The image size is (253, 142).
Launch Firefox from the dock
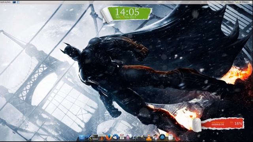pos(109,137)
